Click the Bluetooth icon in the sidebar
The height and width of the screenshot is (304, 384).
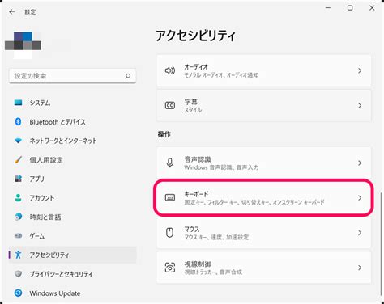coord(18,121)
